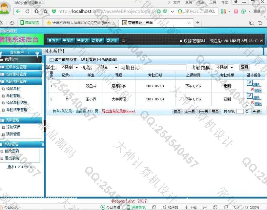267x210 pixels.
Task: Open 请假管理 item under 添加请假
Action: (13, 134)
